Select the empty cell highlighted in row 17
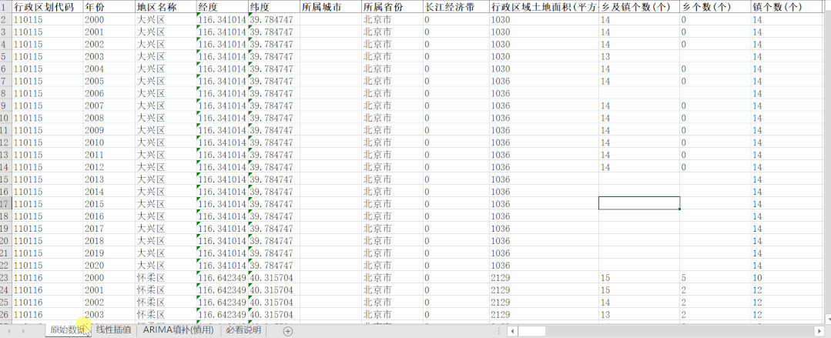Screen dimensions: 831x338 click(x=638, y=203)
